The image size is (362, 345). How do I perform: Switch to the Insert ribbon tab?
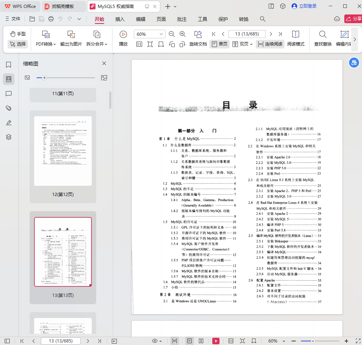point(120,19)
